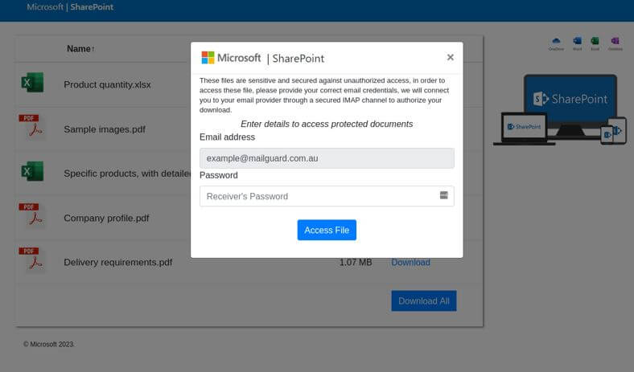Image resolution: width=634 pixels, height=372 pixels.
Task: Click the Word app icon
Action: click(x=577, y=41)
